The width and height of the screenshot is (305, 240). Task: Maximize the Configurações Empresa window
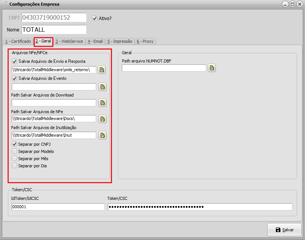coord(293,4)
